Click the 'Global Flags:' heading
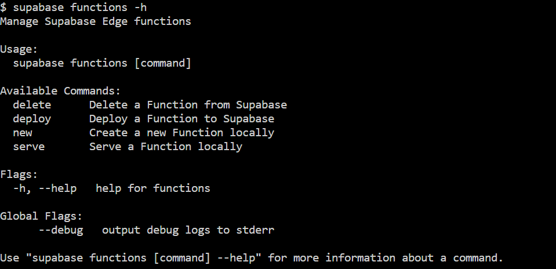Image resolution: width=556 pixels, height=269 pixels. (41, 216)
